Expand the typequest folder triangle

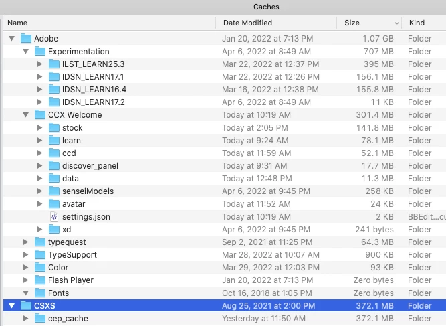point(26,242)
